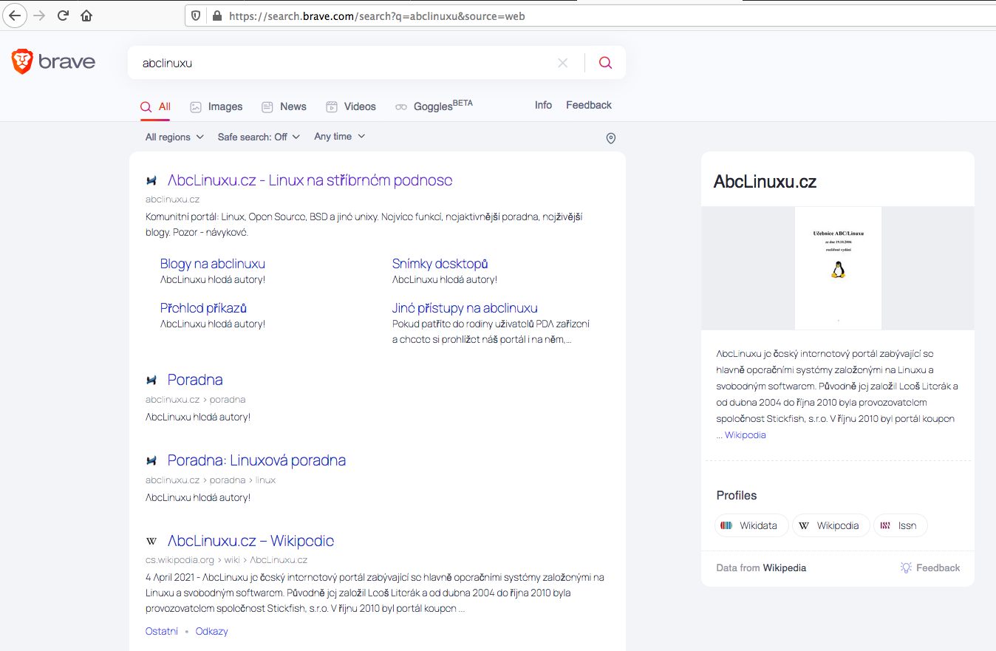996x651 pixels.
Task: Click the browser forward arrow button
Action: coord(39,16)
